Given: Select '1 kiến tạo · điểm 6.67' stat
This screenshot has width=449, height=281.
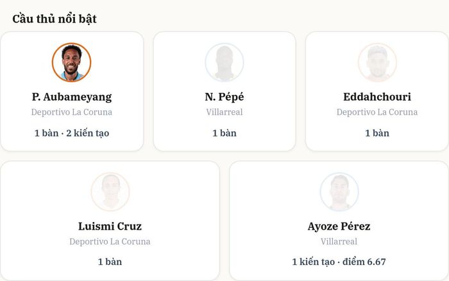Looking at the screenshot, I should (339, 262).
